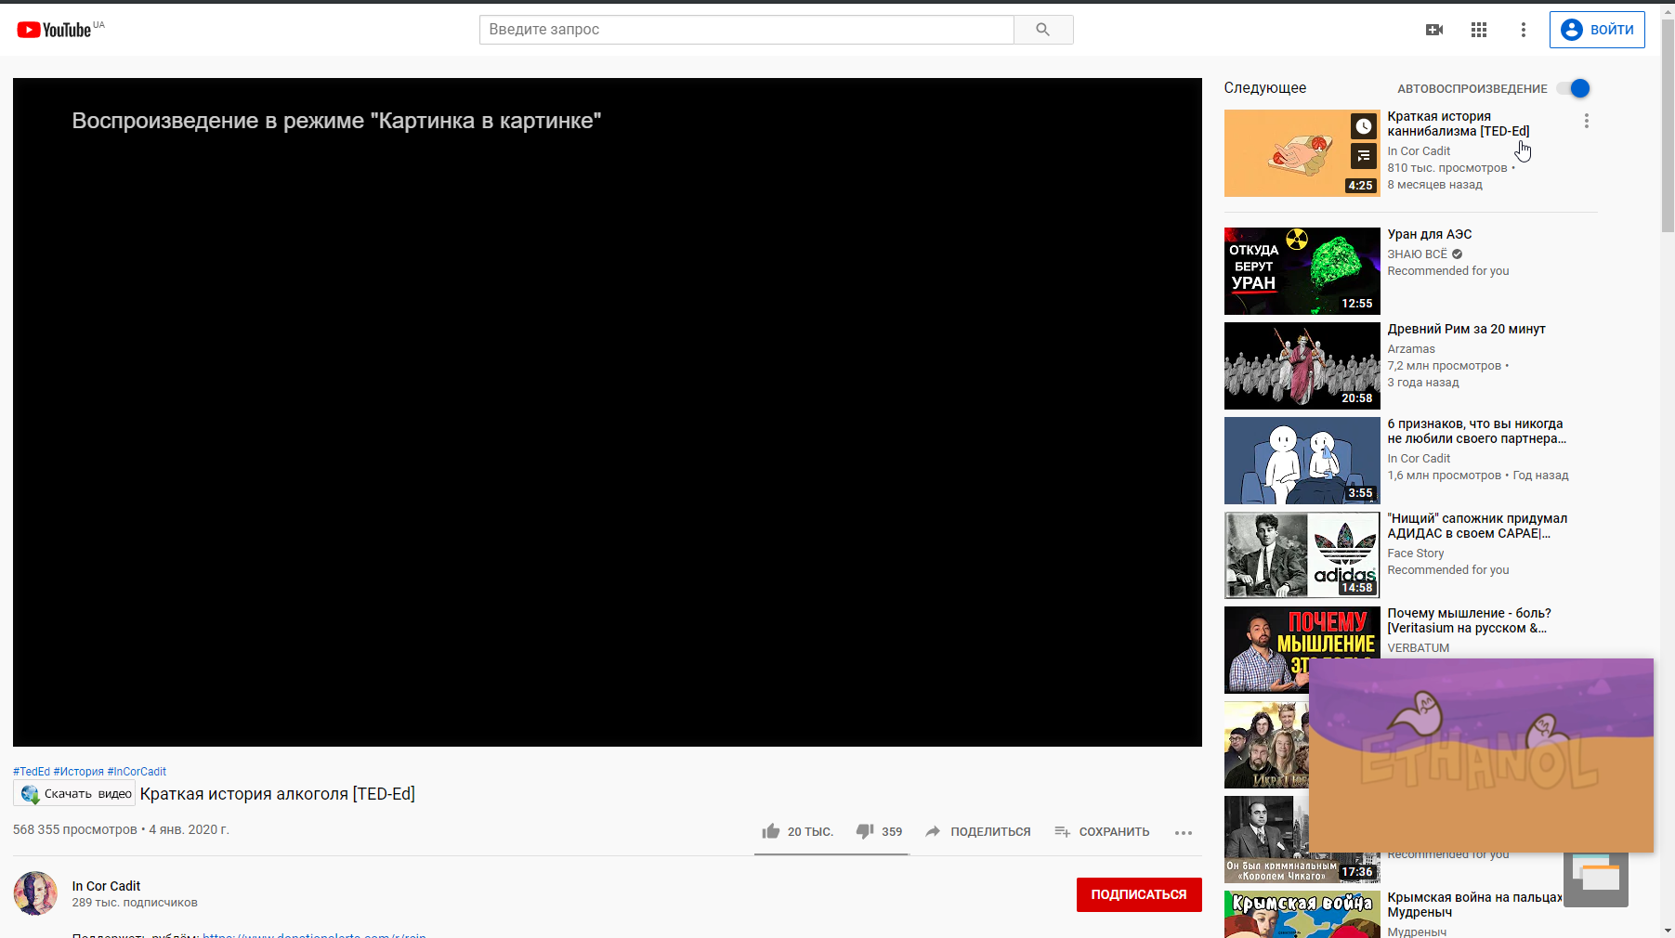Open the video camera create icon
Image resolution: width=1675 pixels, height=938 pixels.
1434,30
